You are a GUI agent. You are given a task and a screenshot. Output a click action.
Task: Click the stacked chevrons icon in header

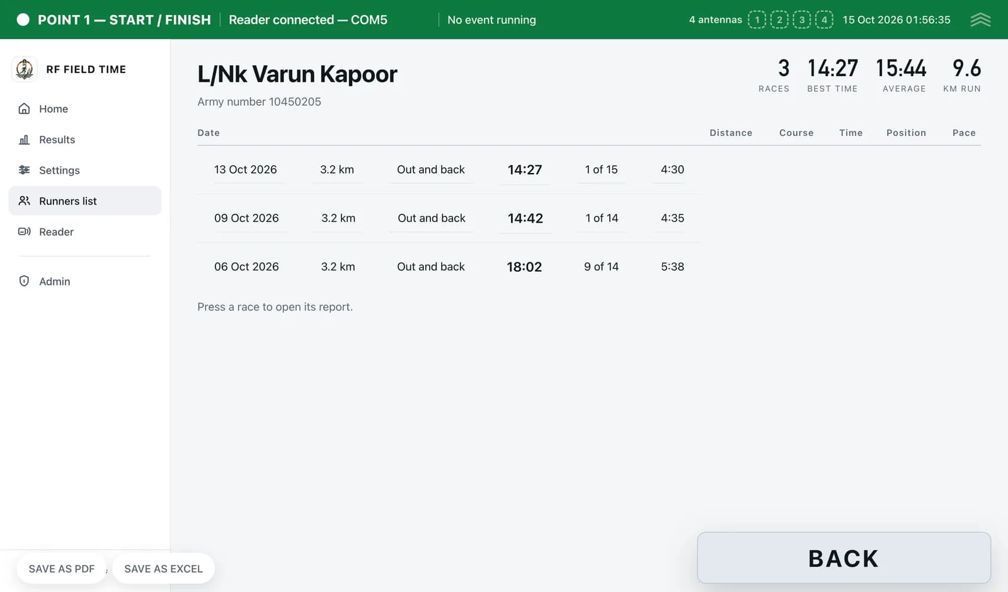(980, 20)
